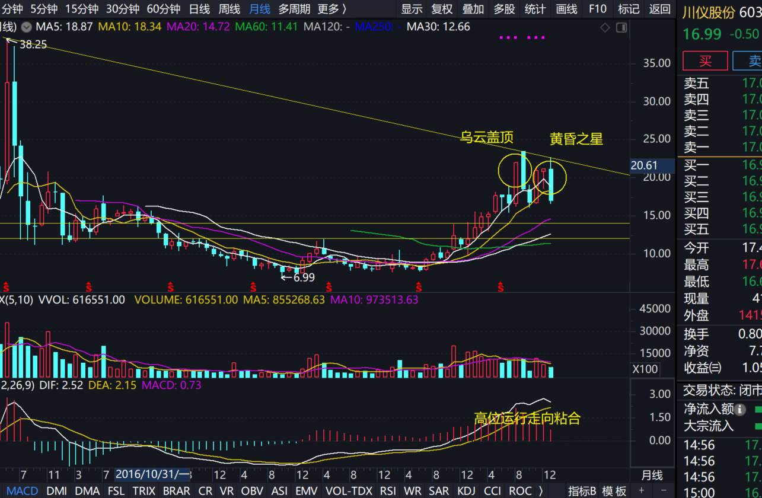
Task: Select the CR indicator tab
Action: point(205,491)
